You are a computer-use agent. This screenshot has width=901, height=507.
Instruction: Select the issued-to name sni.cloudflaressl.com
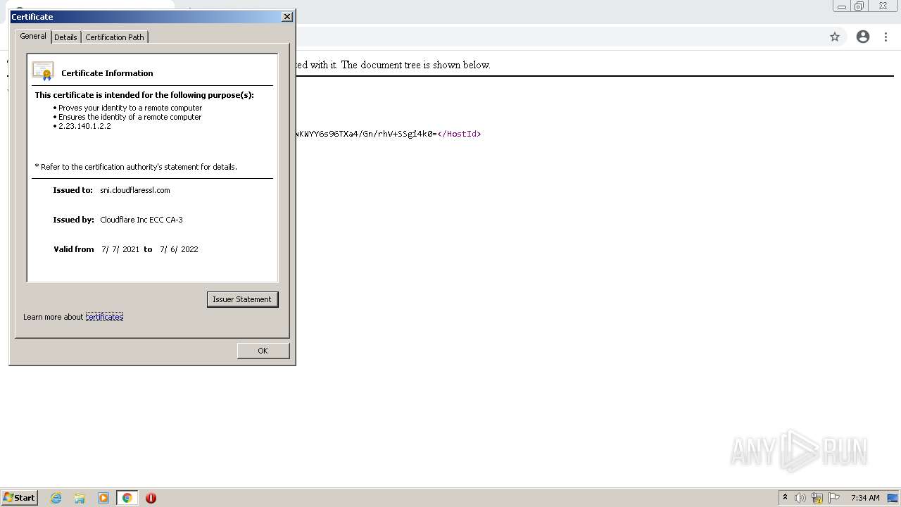click(135, 190)
